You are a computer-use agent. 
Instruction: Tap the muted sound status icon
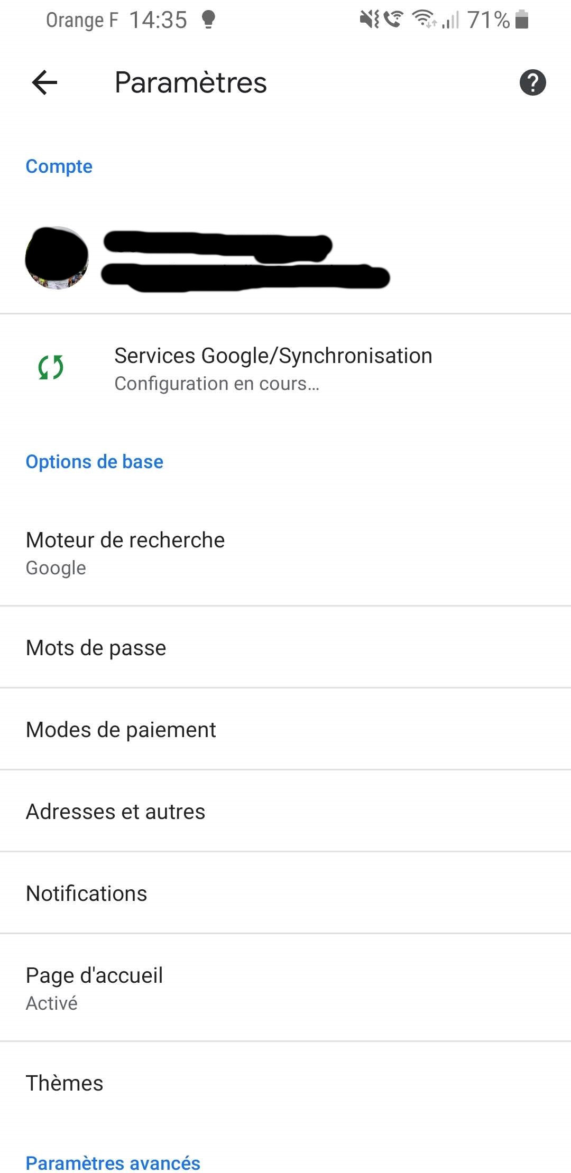(369, 20)
